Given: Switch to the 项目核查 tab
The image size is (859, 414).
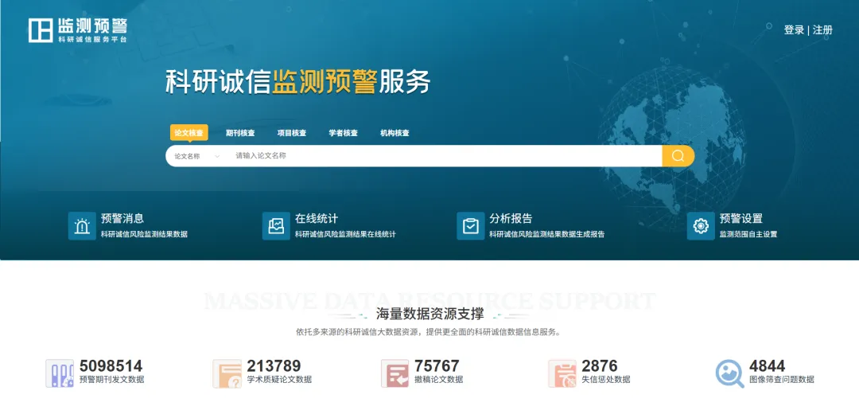Looking at the screenshot, I should pyautogui.click(x=292, y=133).
